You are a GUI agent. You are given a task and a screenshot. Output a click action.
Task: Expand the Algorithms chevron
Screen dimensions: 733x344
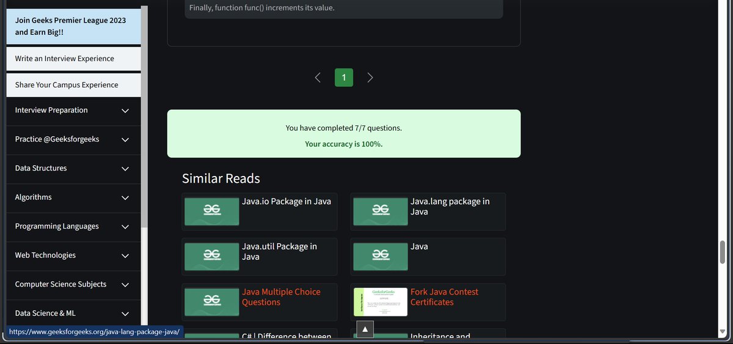(x=125, y=197)
